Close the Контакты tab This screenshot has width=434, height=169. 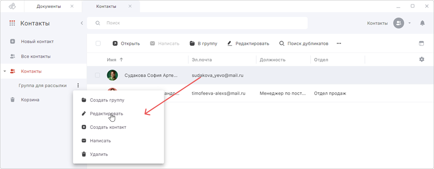click(x=130, y=6)
